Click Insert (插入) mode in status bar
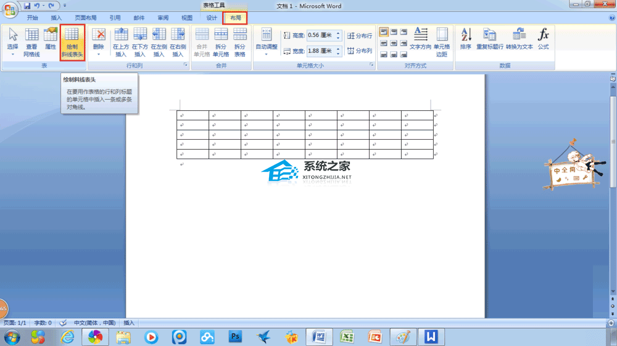Viewport: 617px width, 346px height. point(129,323)
